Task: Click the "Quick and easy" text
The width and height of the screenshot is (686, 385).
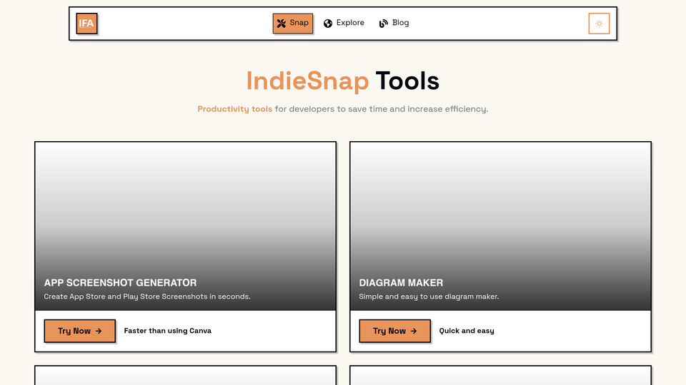Action: 467,331
